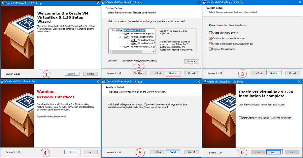Toggle Create a shortcut in Quick Launch Bar
303x158 pixels.
[210, 44]
